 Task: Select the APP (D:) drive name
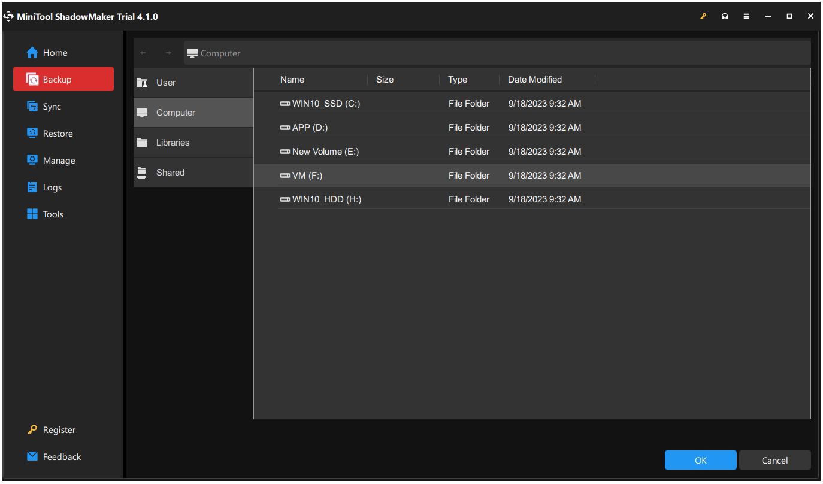[x=310, y=128]
